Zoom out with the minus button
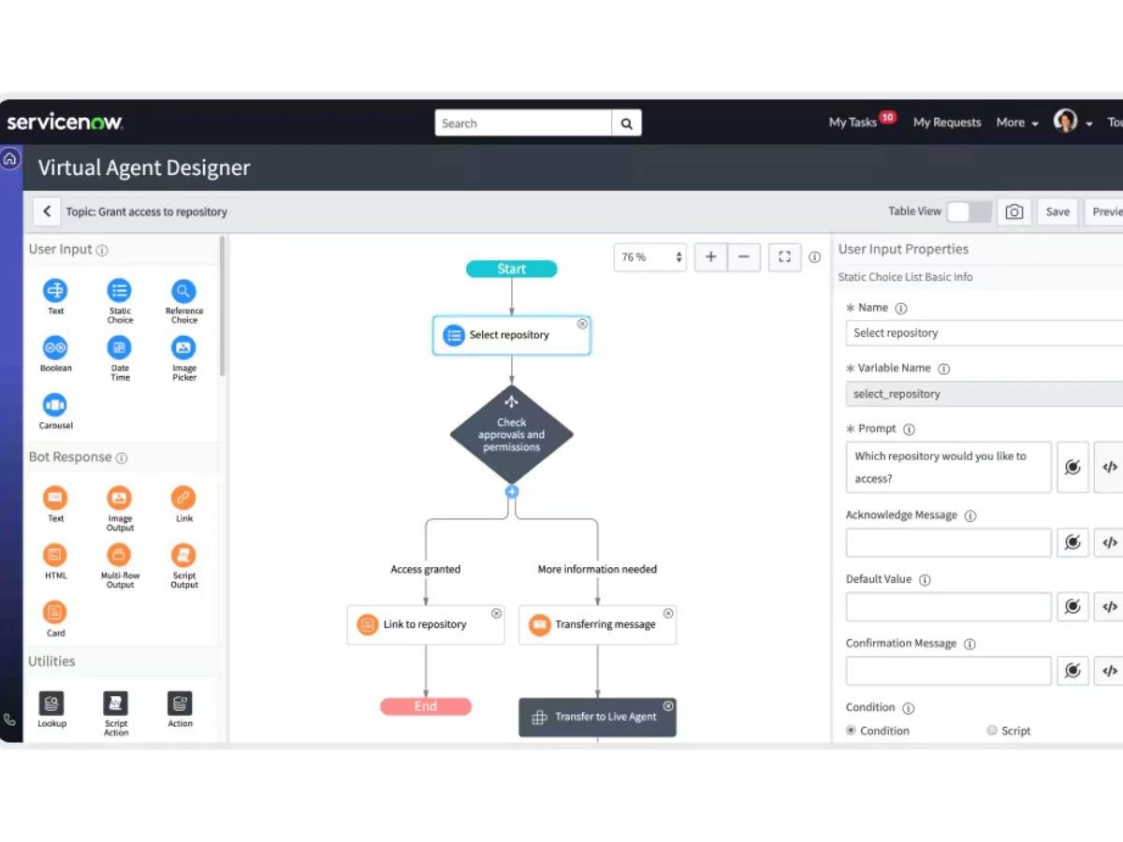 744,257
